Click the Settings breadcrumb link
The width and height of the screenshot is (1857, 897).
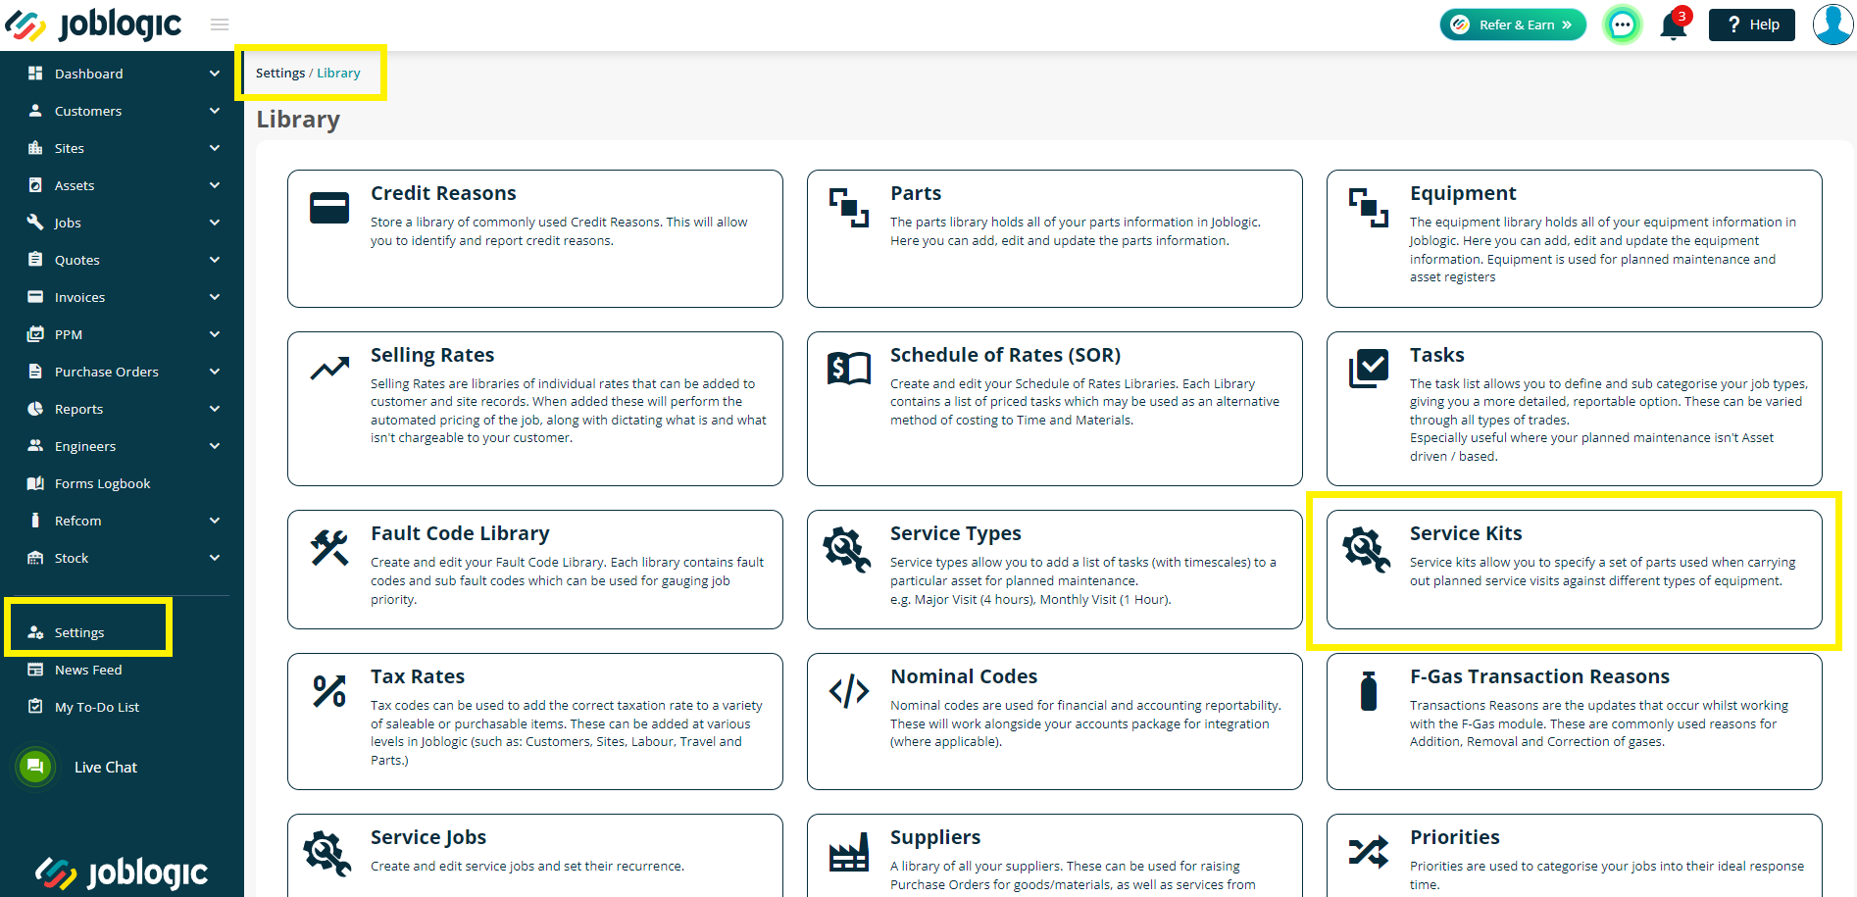(x=280, y=74)
